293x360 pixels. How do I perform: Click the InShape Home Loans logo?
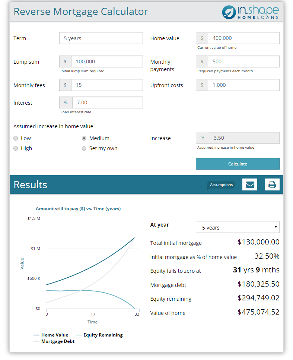[x=250, y=12]
